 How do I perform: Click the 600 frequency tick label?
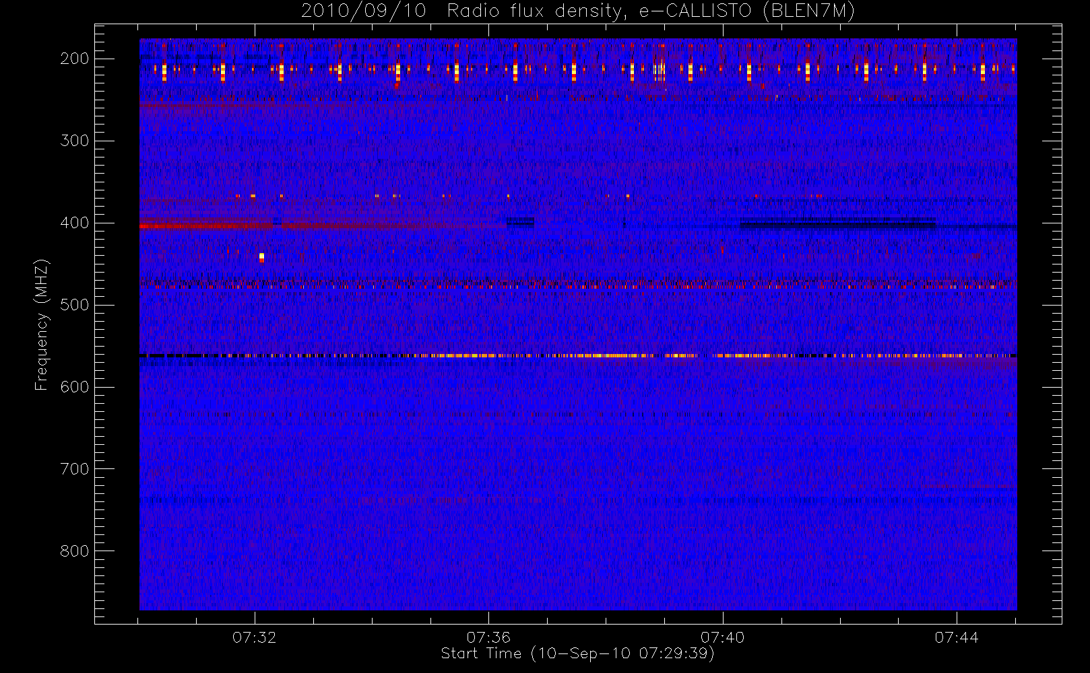[75, 387]
